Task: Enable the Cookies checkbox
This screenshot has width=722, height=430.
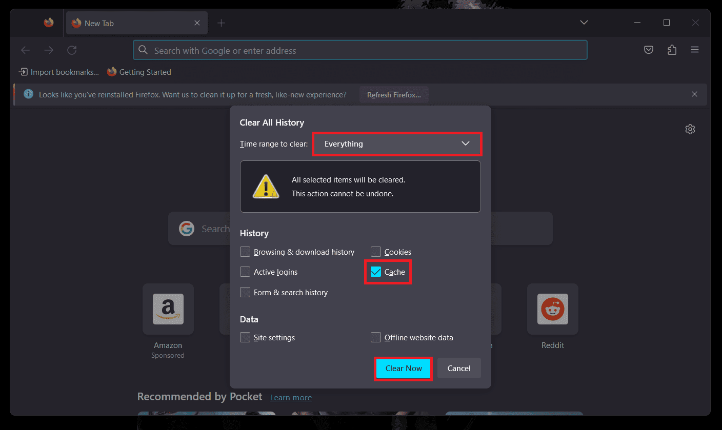Action: click(x=376, y=252)
